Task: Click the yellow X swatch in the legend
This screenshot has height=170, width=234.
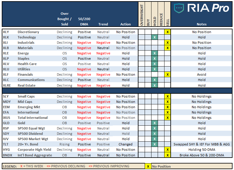Action: 148,166
